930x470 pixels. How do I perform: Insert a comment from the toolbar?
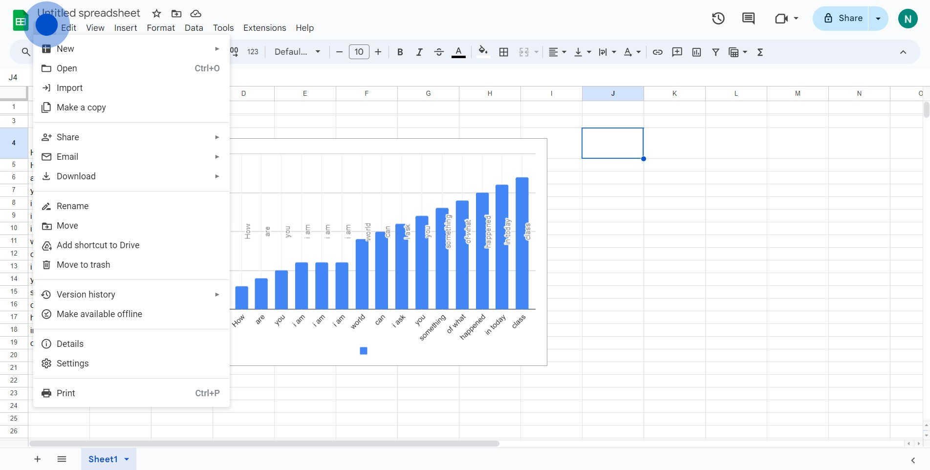[677, 52]
